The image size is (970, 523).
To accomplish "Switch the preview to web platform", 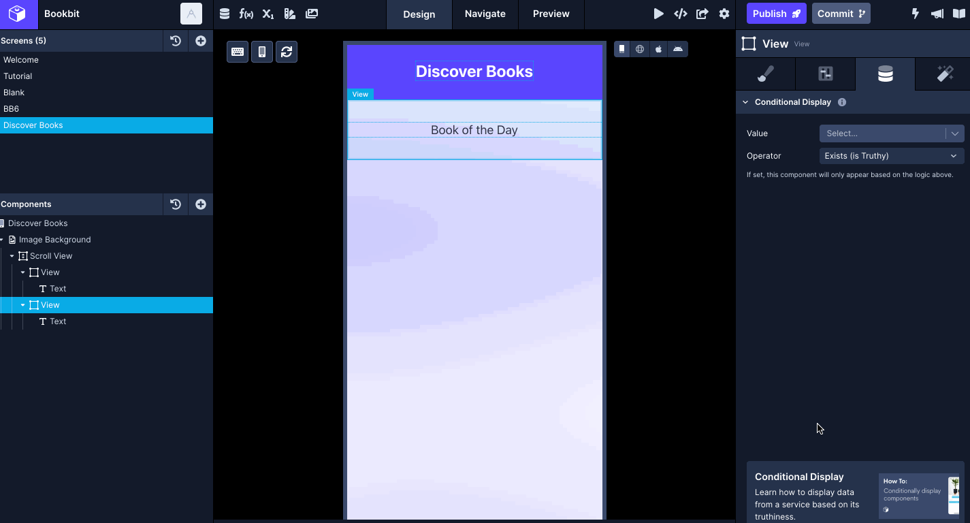I will (640, 49).
